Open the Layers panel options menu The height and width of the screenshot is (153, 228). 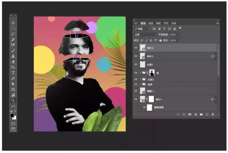[218, 23]
